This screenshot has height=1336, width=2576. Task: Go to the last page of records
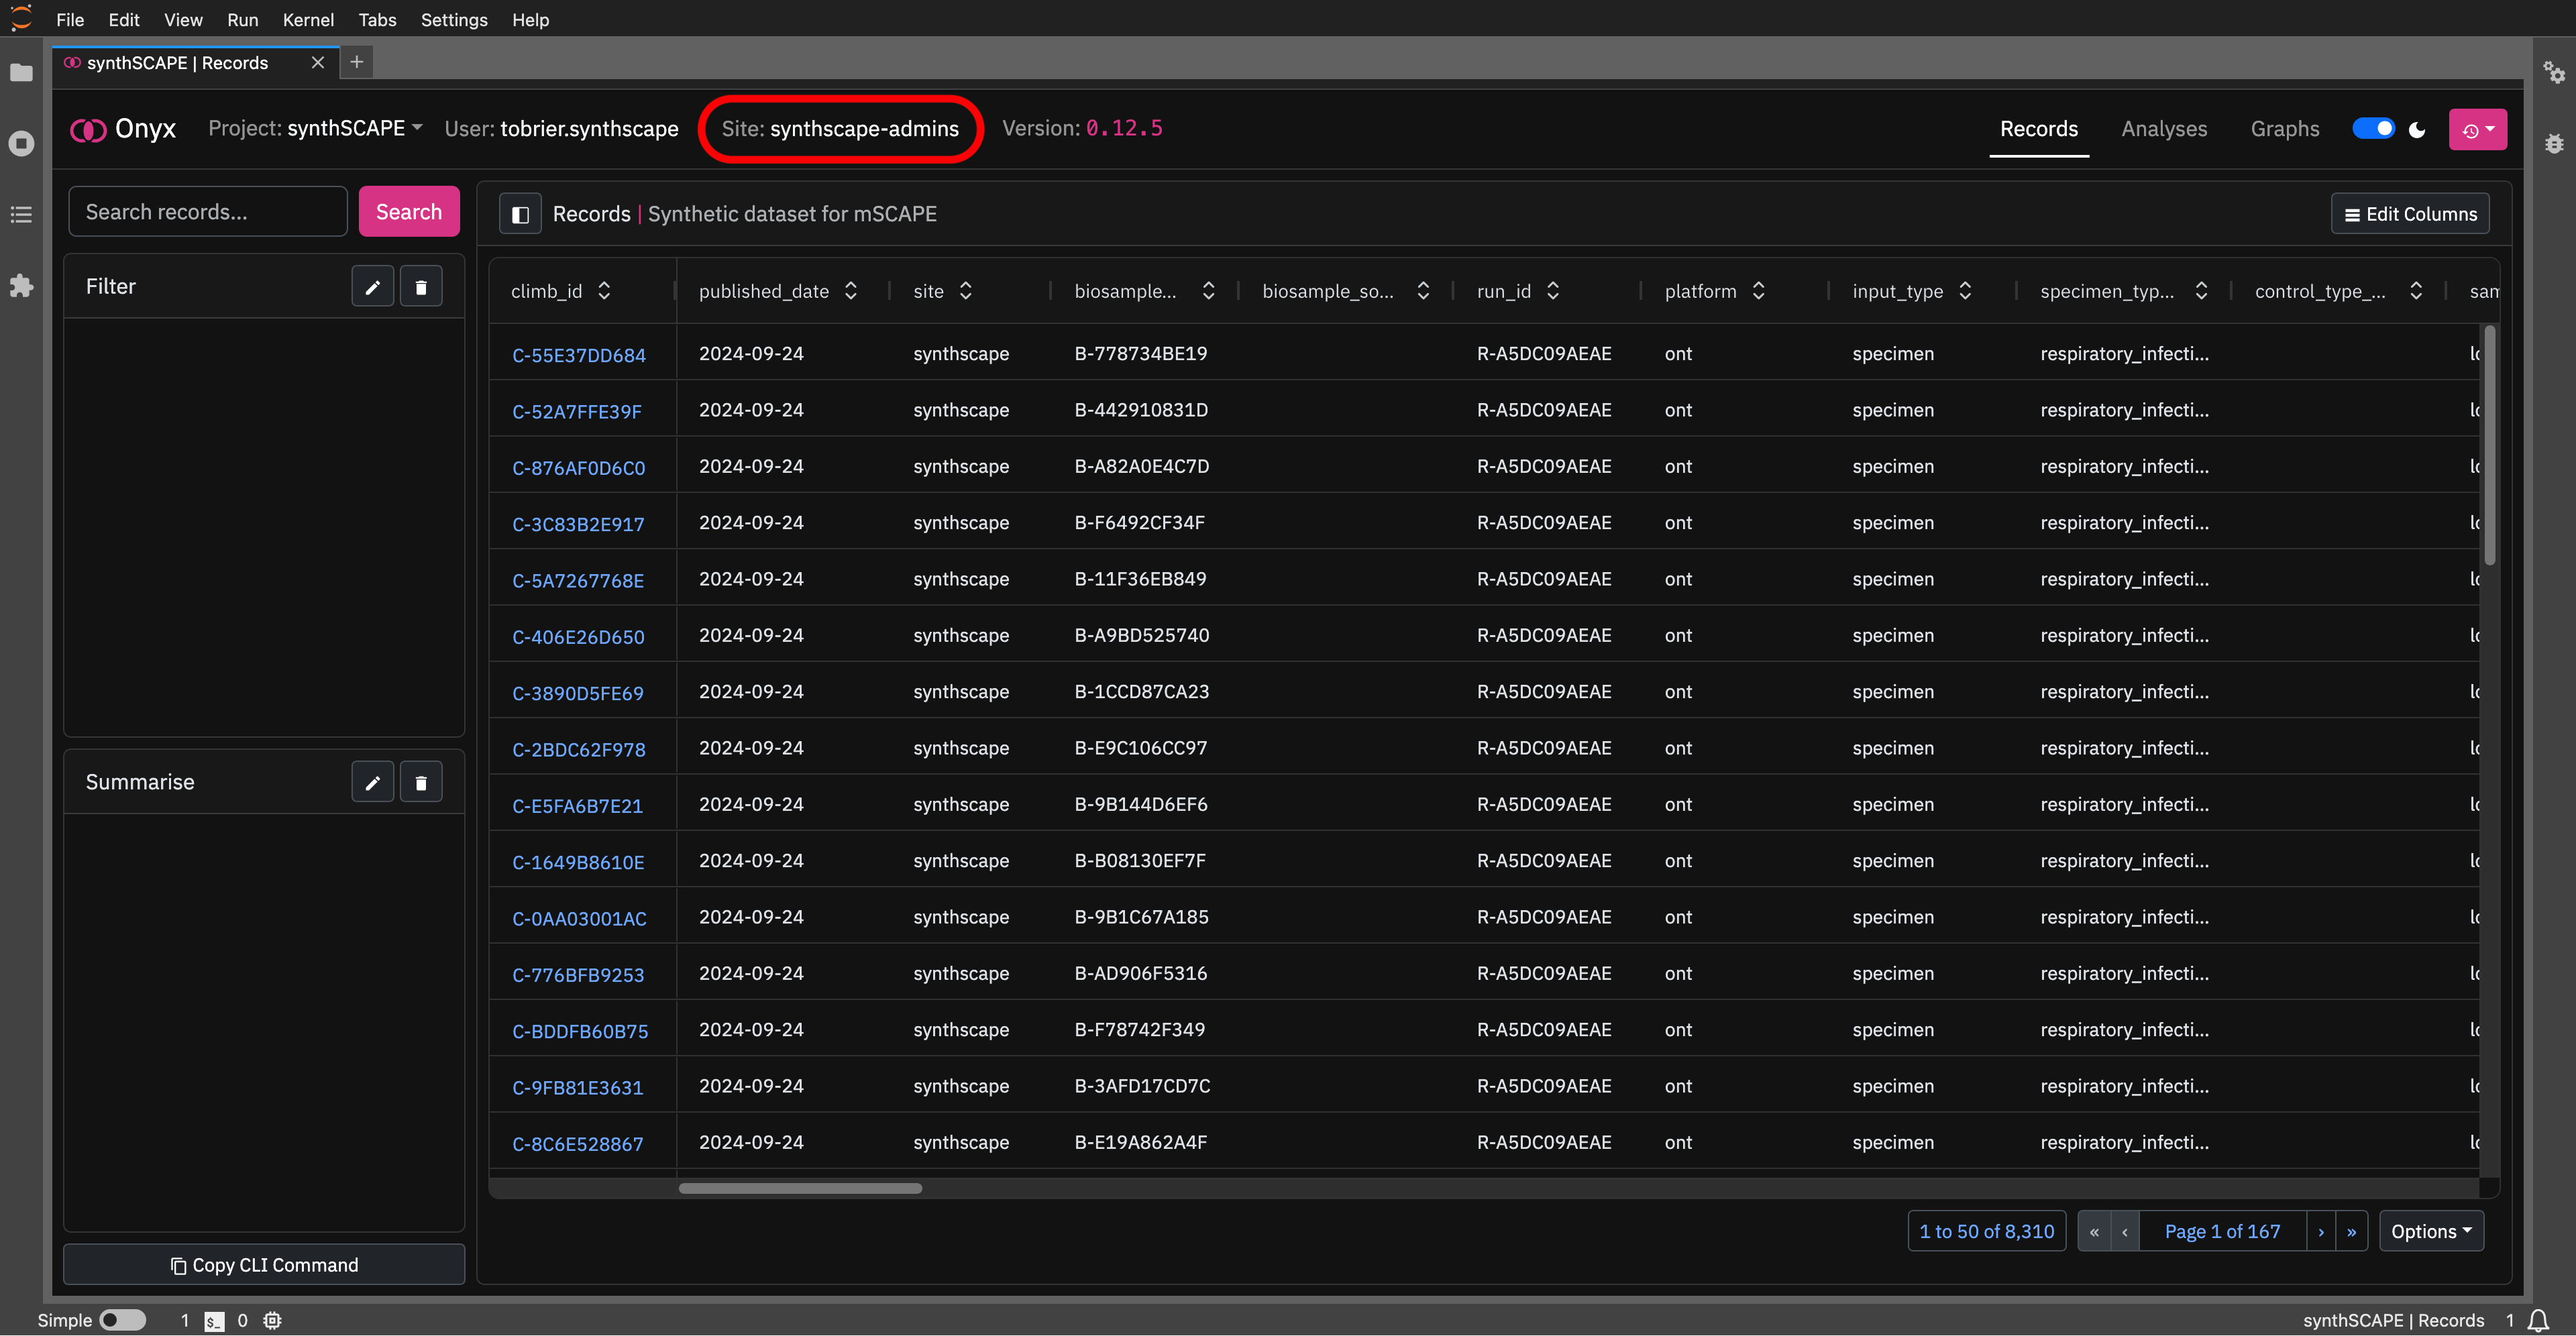(2351, 1231)
